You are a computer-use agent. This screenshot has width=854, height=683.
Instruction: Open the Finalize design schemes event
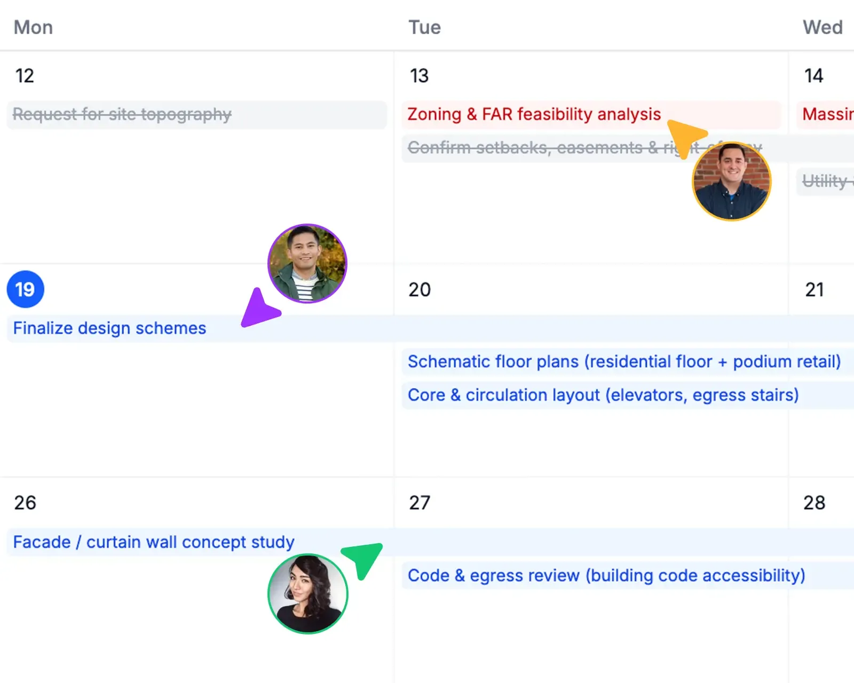[x=430, y=328]
